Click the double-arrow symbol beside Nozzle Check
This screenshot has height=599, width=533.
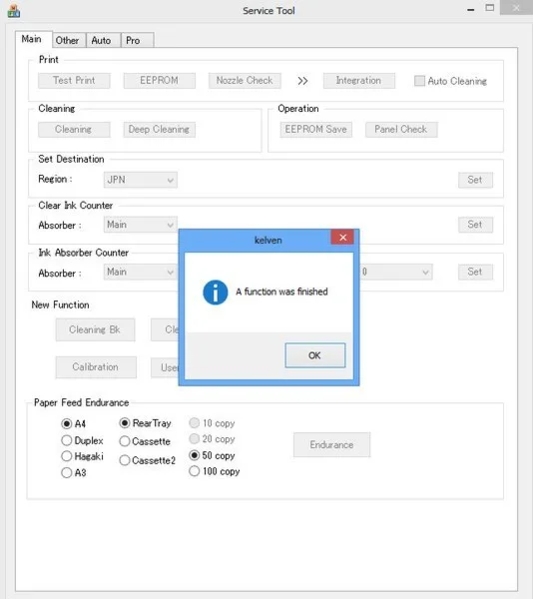[302, 81]
